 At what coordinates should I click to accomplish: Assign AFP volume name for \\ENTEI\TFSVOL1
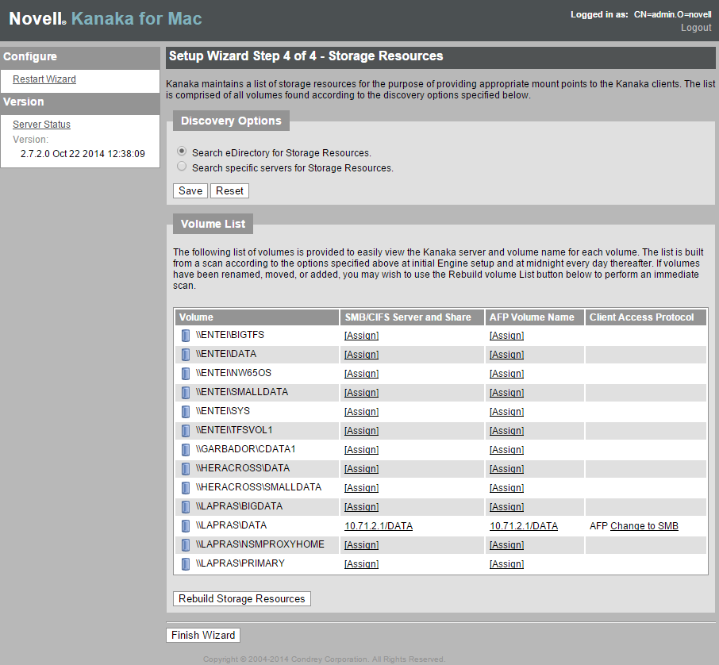[506, 431]
